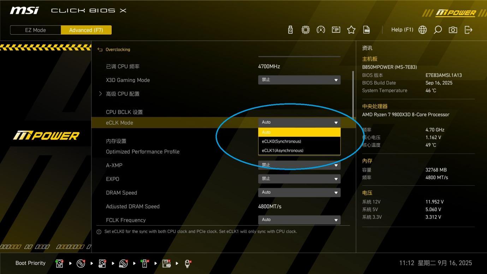The image size is (487, 274).
Task: Select the network boot device icon
Action: 188,263
